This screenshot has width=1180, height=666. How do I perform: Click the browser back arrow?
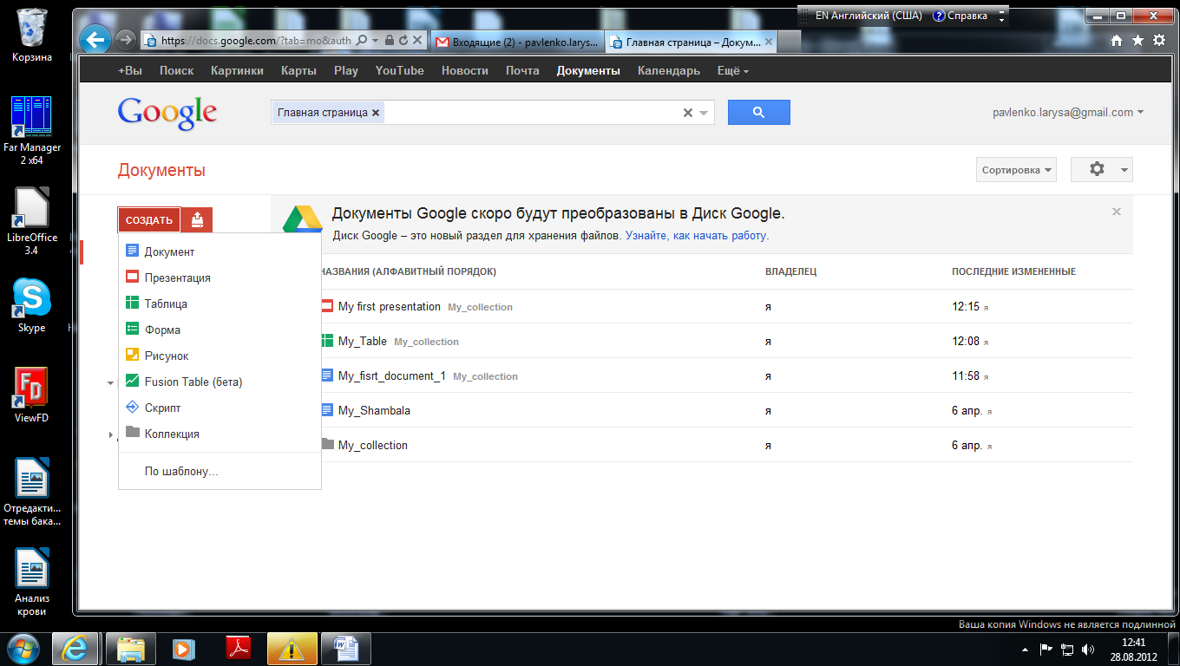(x=95, y=39)
